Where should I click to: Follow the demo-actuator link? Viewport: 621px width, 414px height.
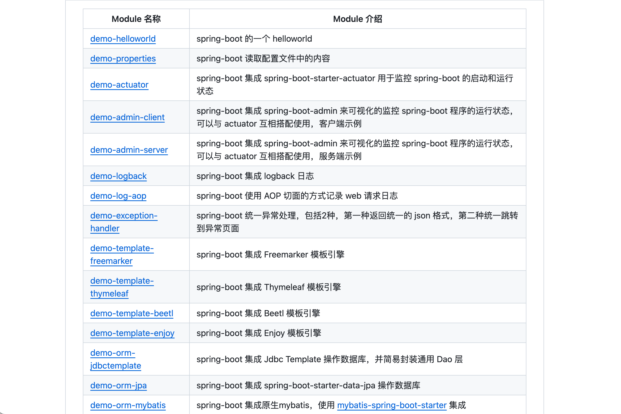(119, 85)
